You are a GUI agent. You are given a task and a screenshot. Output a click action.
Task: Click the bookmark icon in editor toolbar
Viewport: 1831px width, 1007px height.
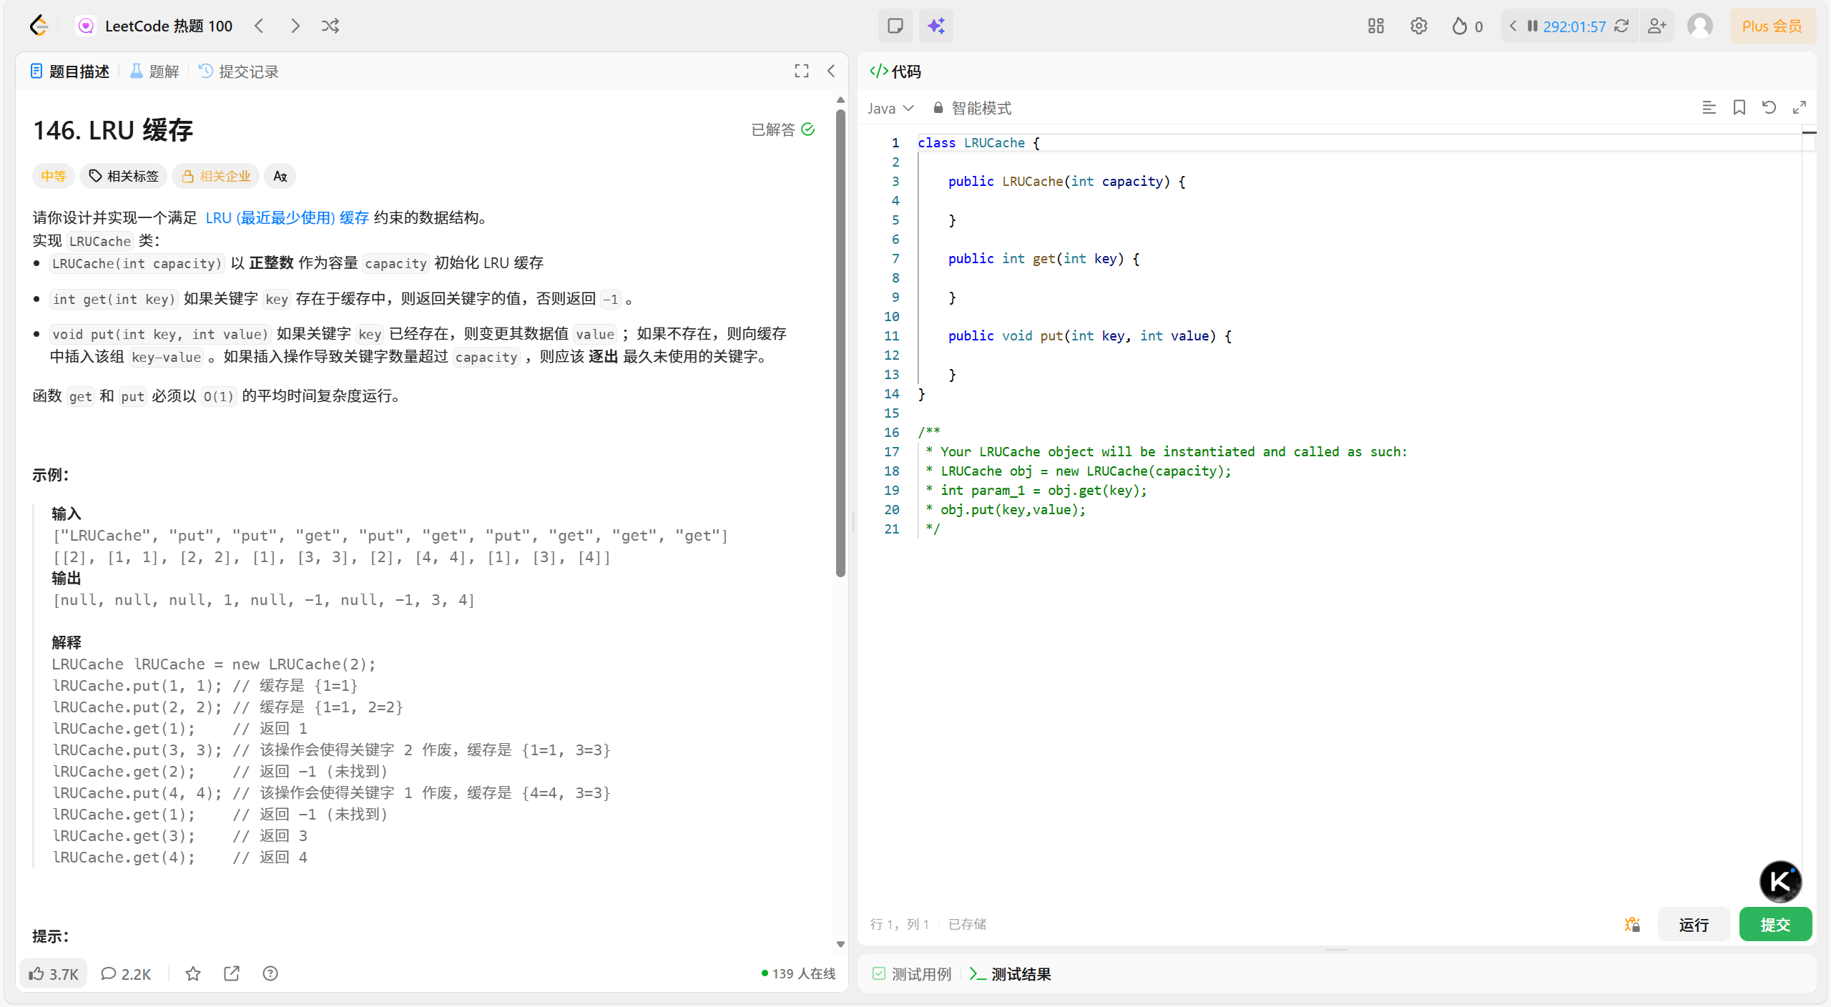coord(1739,108)
